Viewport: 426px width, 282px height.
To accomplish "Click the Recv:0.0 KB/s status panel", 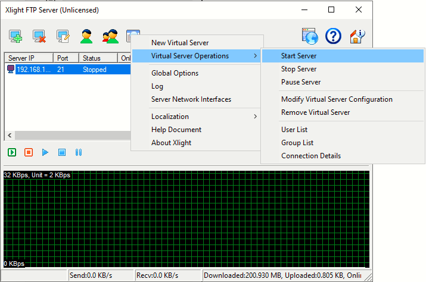I will (167, 275).
